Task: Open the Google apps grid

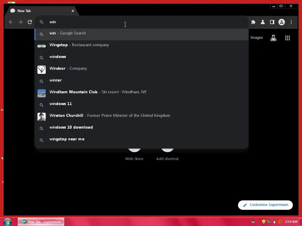Action: (287, 38)
